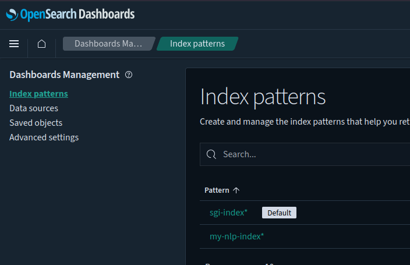Click the search magnifier icon
Image resolution: width=410 pixels, height=265 pixels.
pos(211,154)
